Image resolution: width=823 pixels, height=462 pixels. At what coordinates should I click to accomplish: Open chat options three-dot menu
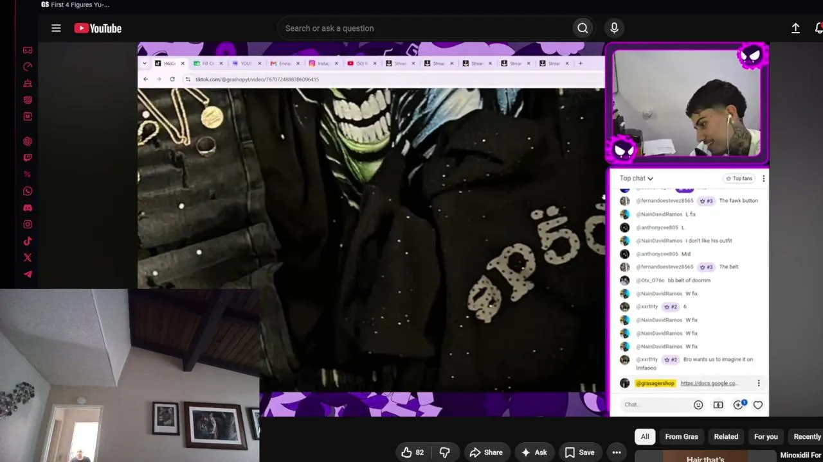pos(763,178)
